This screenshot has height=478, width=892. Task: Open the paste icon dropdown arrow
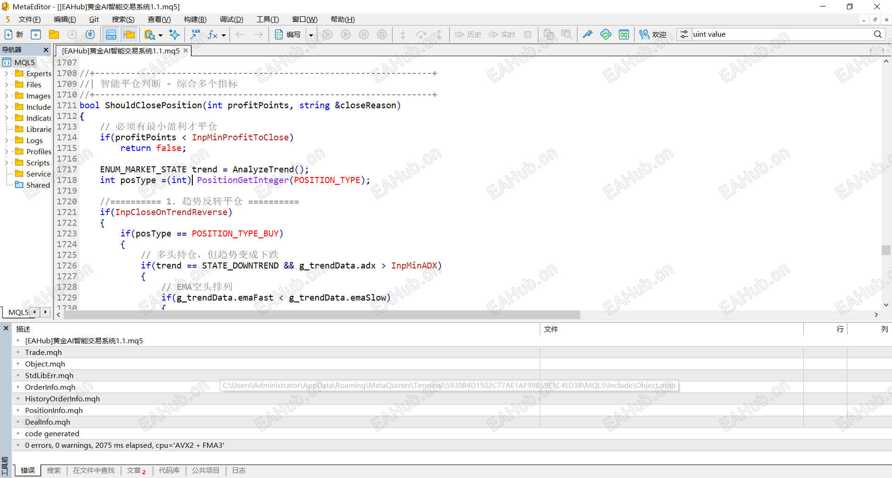pyautogui.click(x=160, y=35)
